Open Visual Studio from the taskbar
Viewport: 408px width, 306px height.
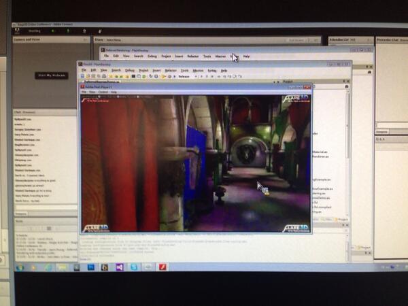(x=120, y=267)
